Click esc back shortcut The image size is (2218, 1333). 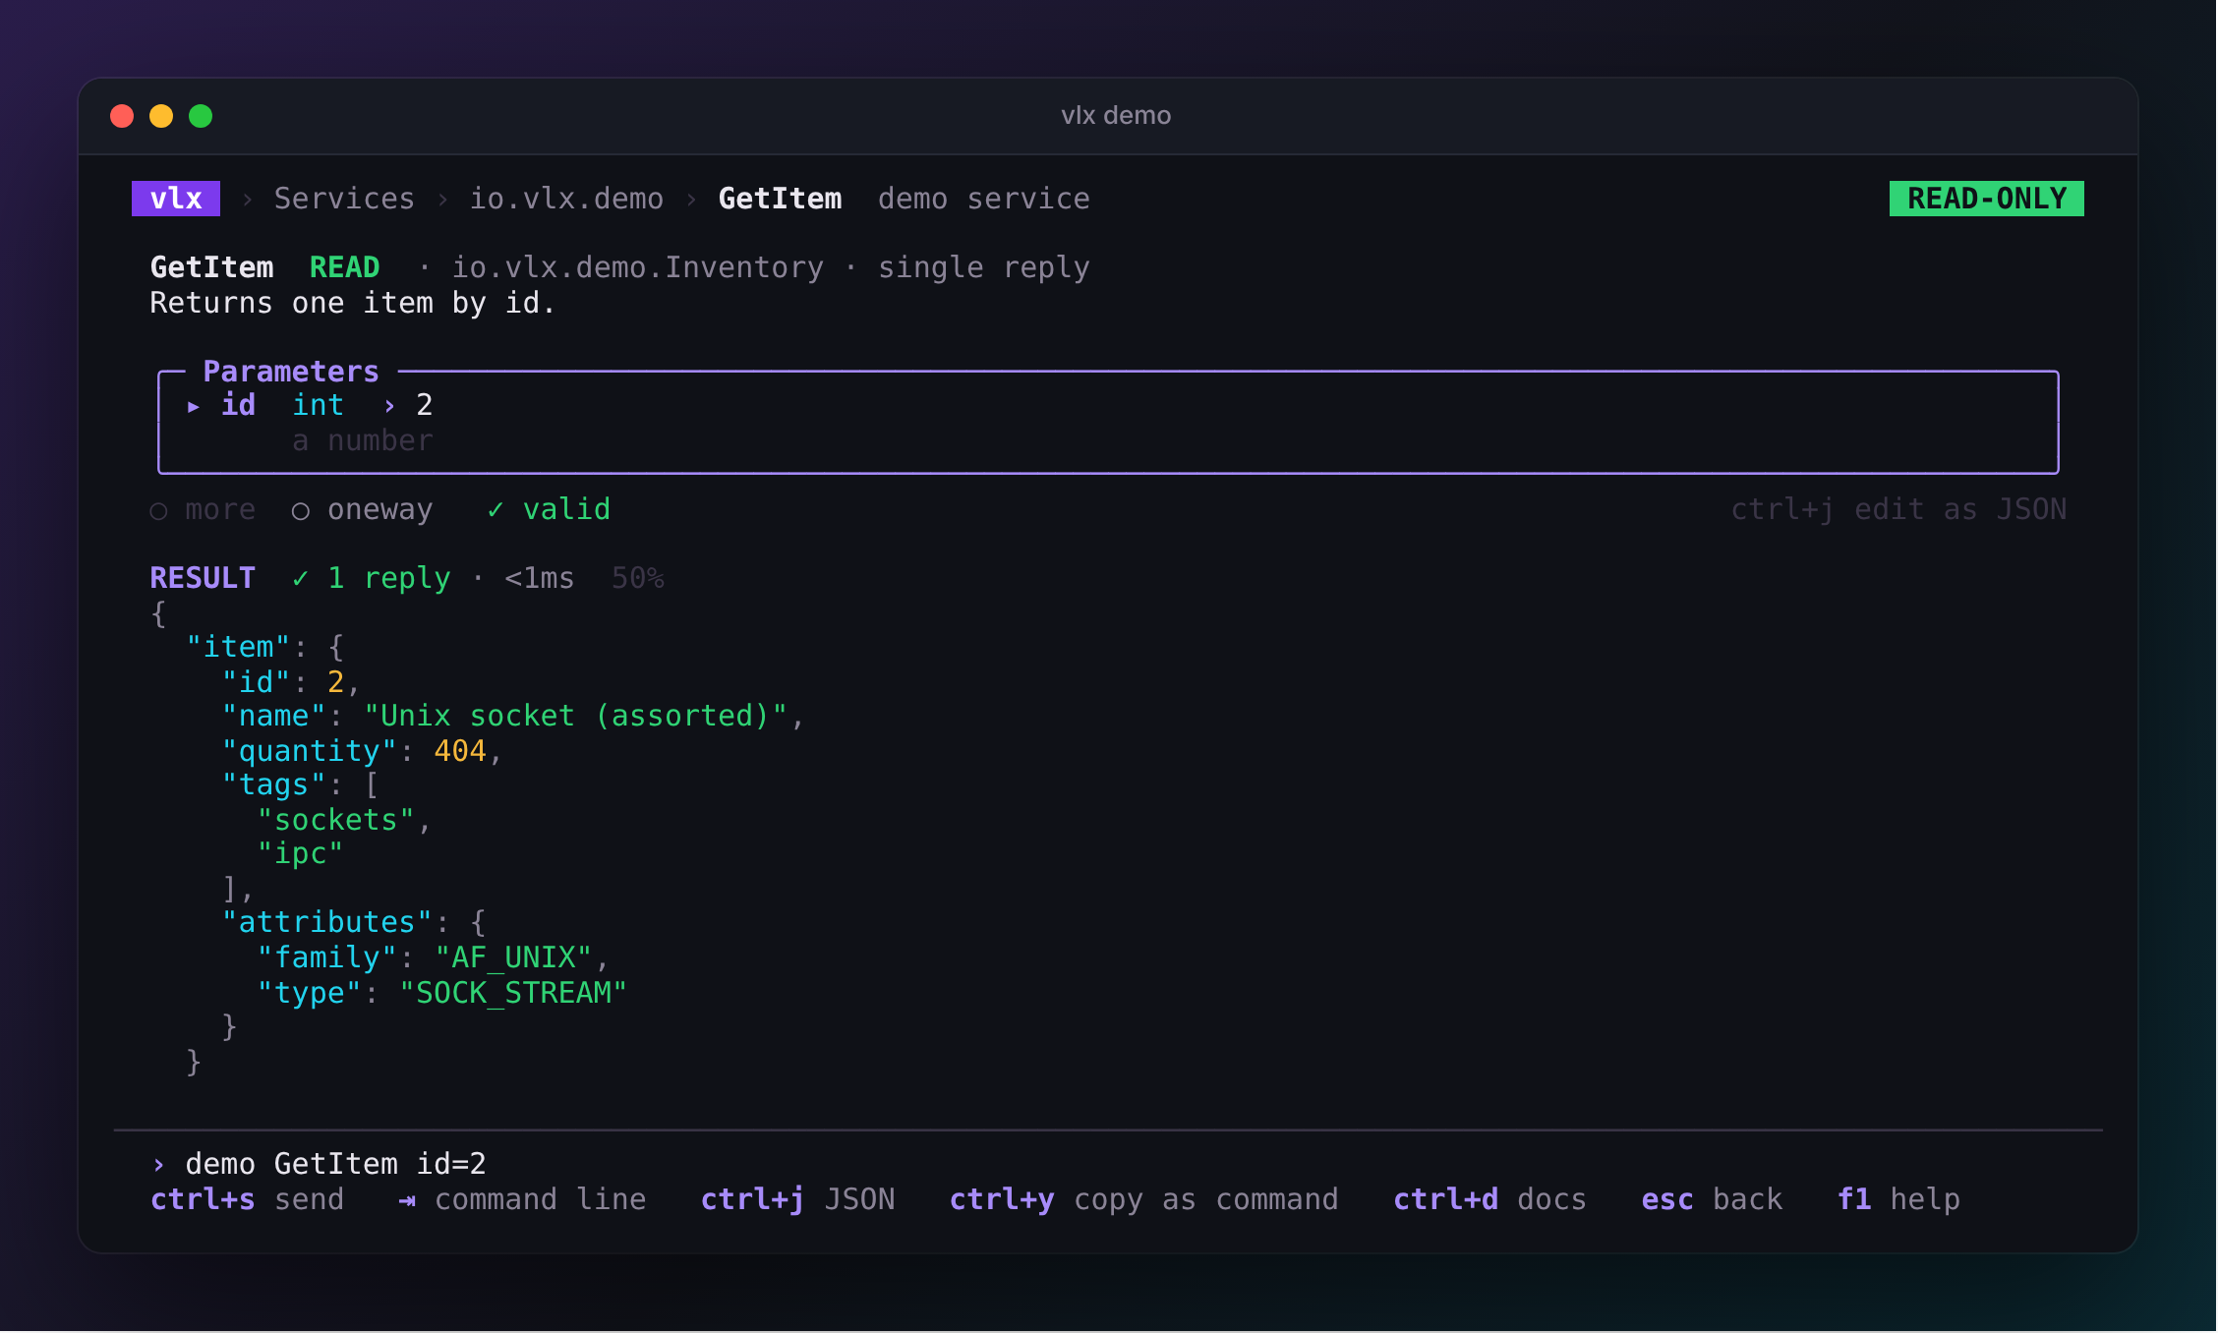1712,1199
